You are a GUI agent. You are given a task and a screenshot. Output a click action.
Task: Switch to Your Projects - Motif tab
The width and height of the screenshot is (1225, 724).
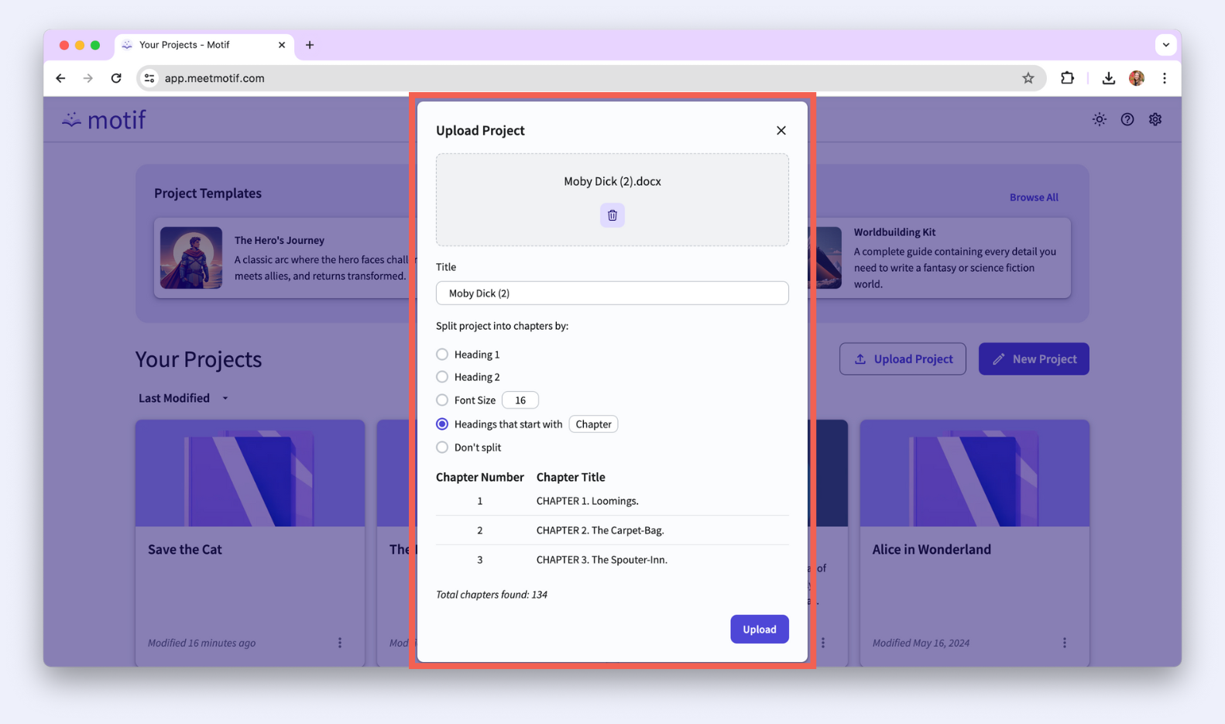pos(204,45)
